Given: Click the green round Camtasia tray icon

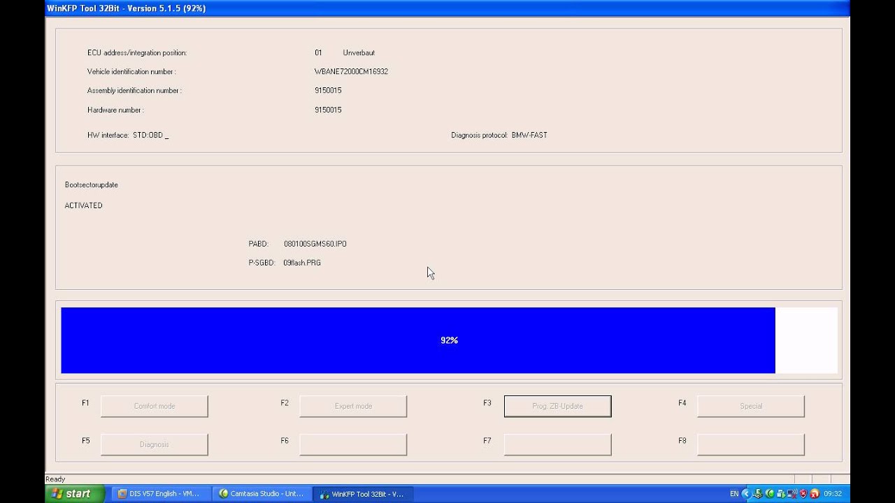Looking at the screenshot, I should click(x=770, y=494).
